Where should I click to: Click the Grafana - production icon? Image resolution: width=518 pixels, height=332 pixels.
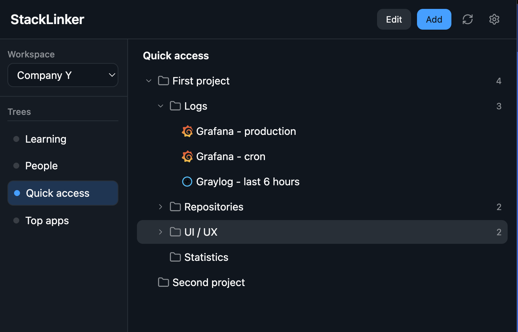coord(187,131)
